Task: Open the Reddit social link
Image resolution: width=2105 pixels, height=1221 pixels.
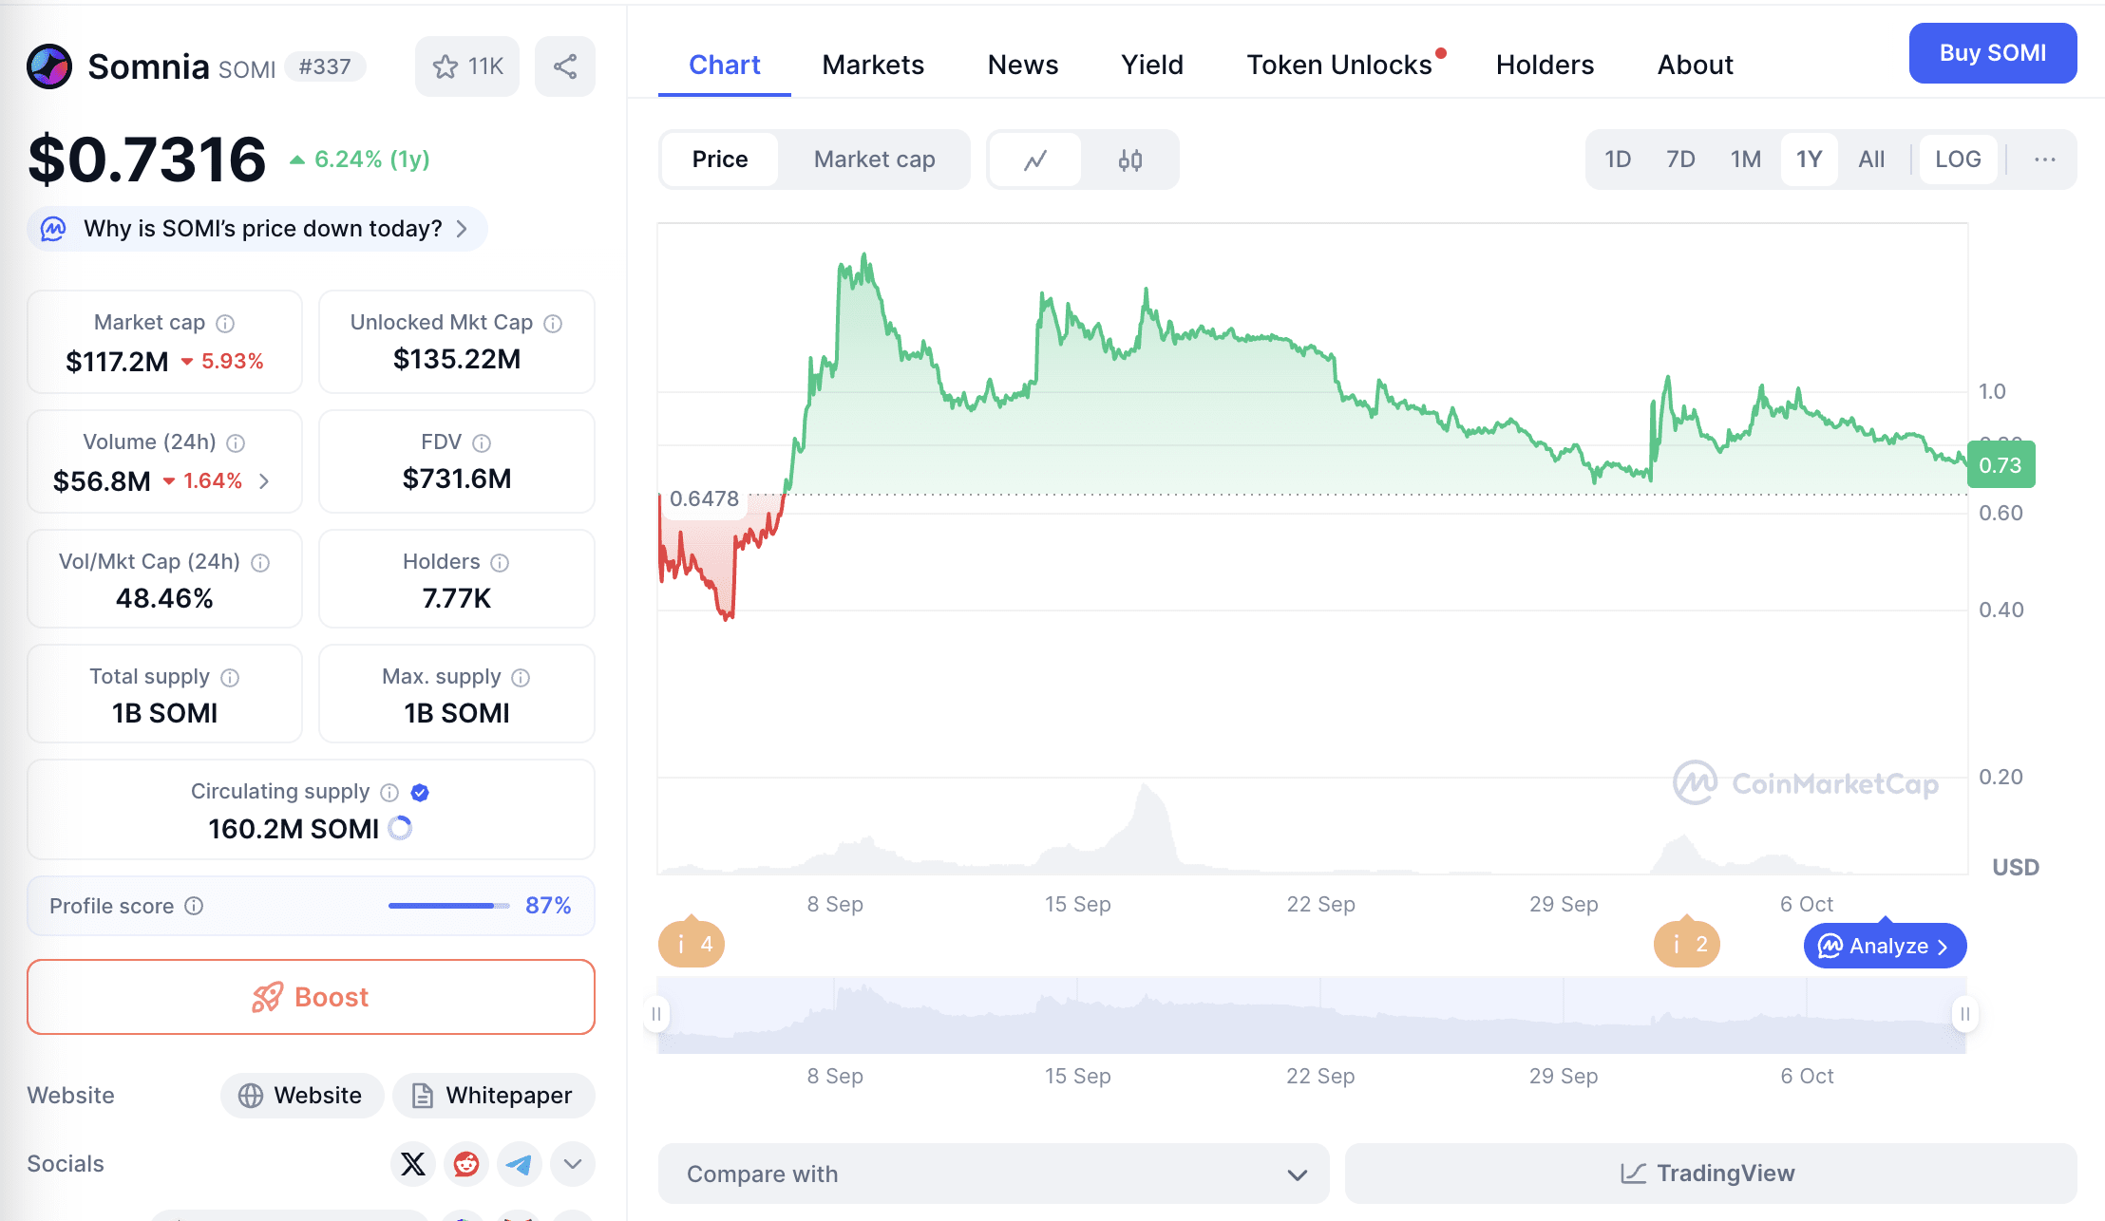Action: pos(466,1164)
